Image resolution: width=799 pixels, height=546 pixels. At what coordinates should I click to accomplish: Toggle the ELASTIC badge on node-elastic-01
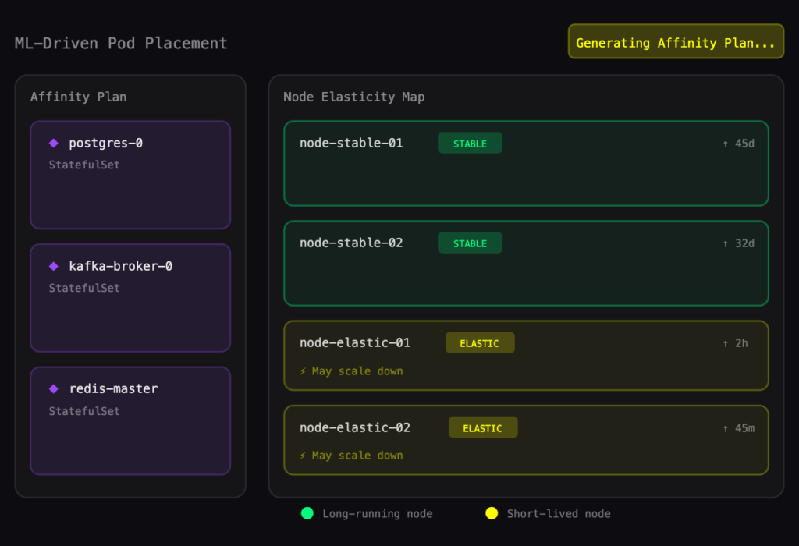[x=480, y=342]
